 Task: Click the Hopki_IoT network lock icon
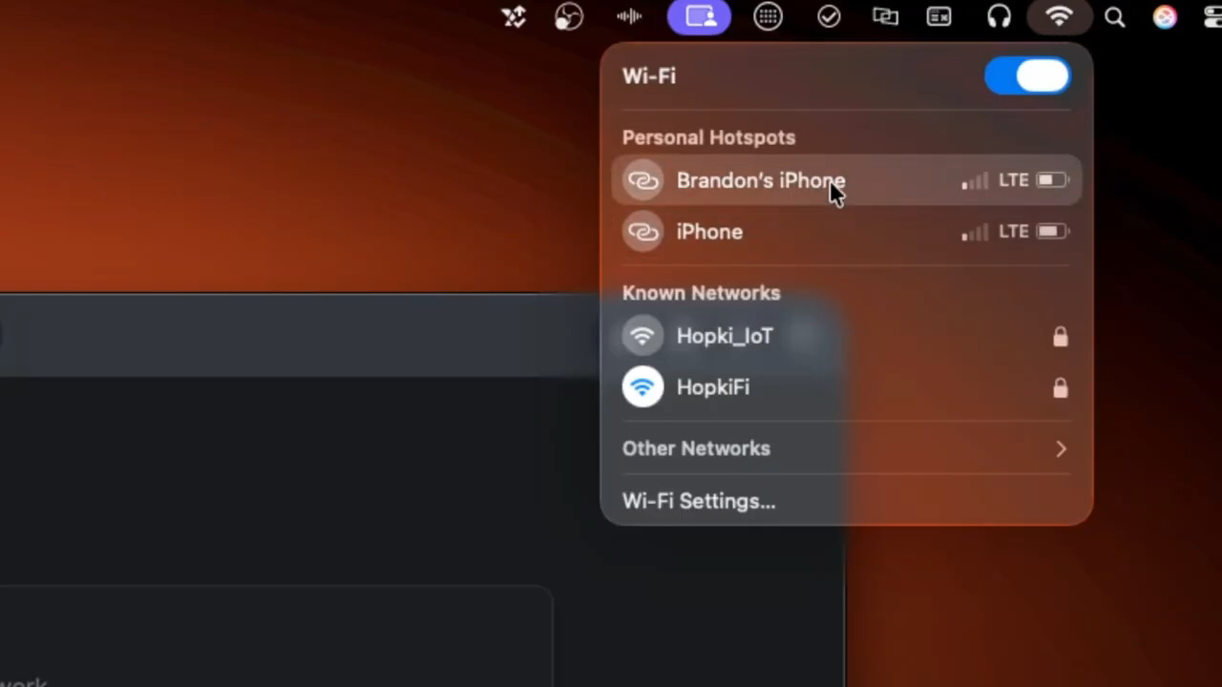click(x=1061, y=336)
